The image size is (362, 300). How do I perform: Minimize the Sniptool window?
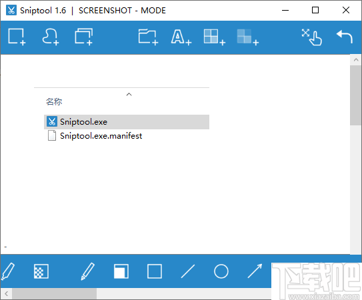point(285,11)
